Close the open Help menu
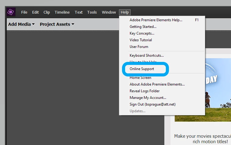The image size is (231, 145). pos(125,12)
